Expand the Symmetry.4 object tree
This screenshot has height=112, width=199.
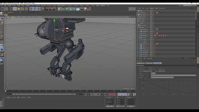coord(137,15)
